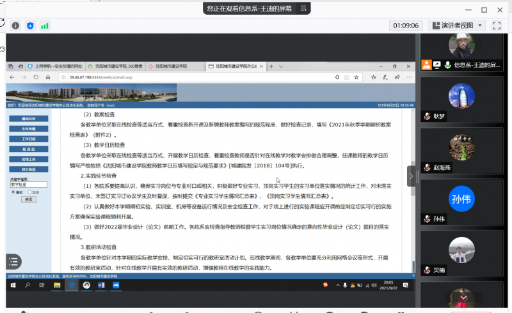Select the 文件 radio button
The height and width of the screenshot is (313, 512).
click(29, 192)
